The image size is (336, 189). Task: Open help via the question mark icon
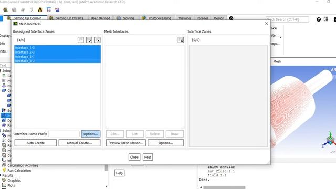[x=319, y=19]
